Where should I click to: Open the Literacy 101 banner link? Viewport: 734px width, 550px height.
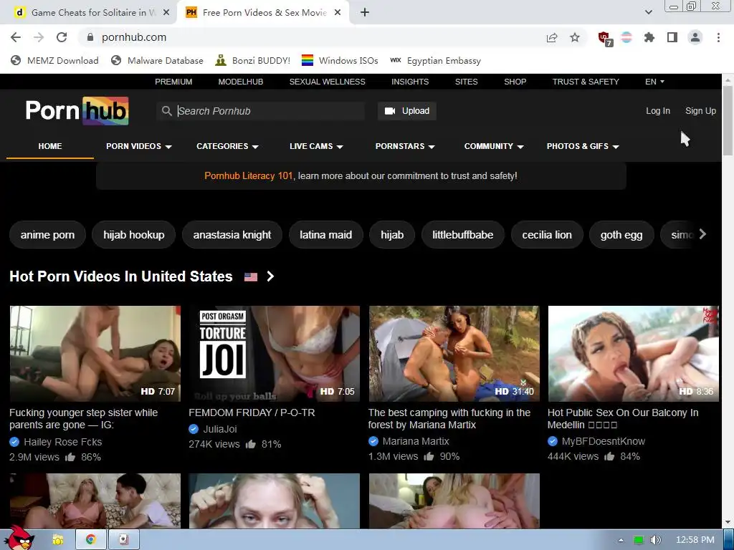pos(249,176)
